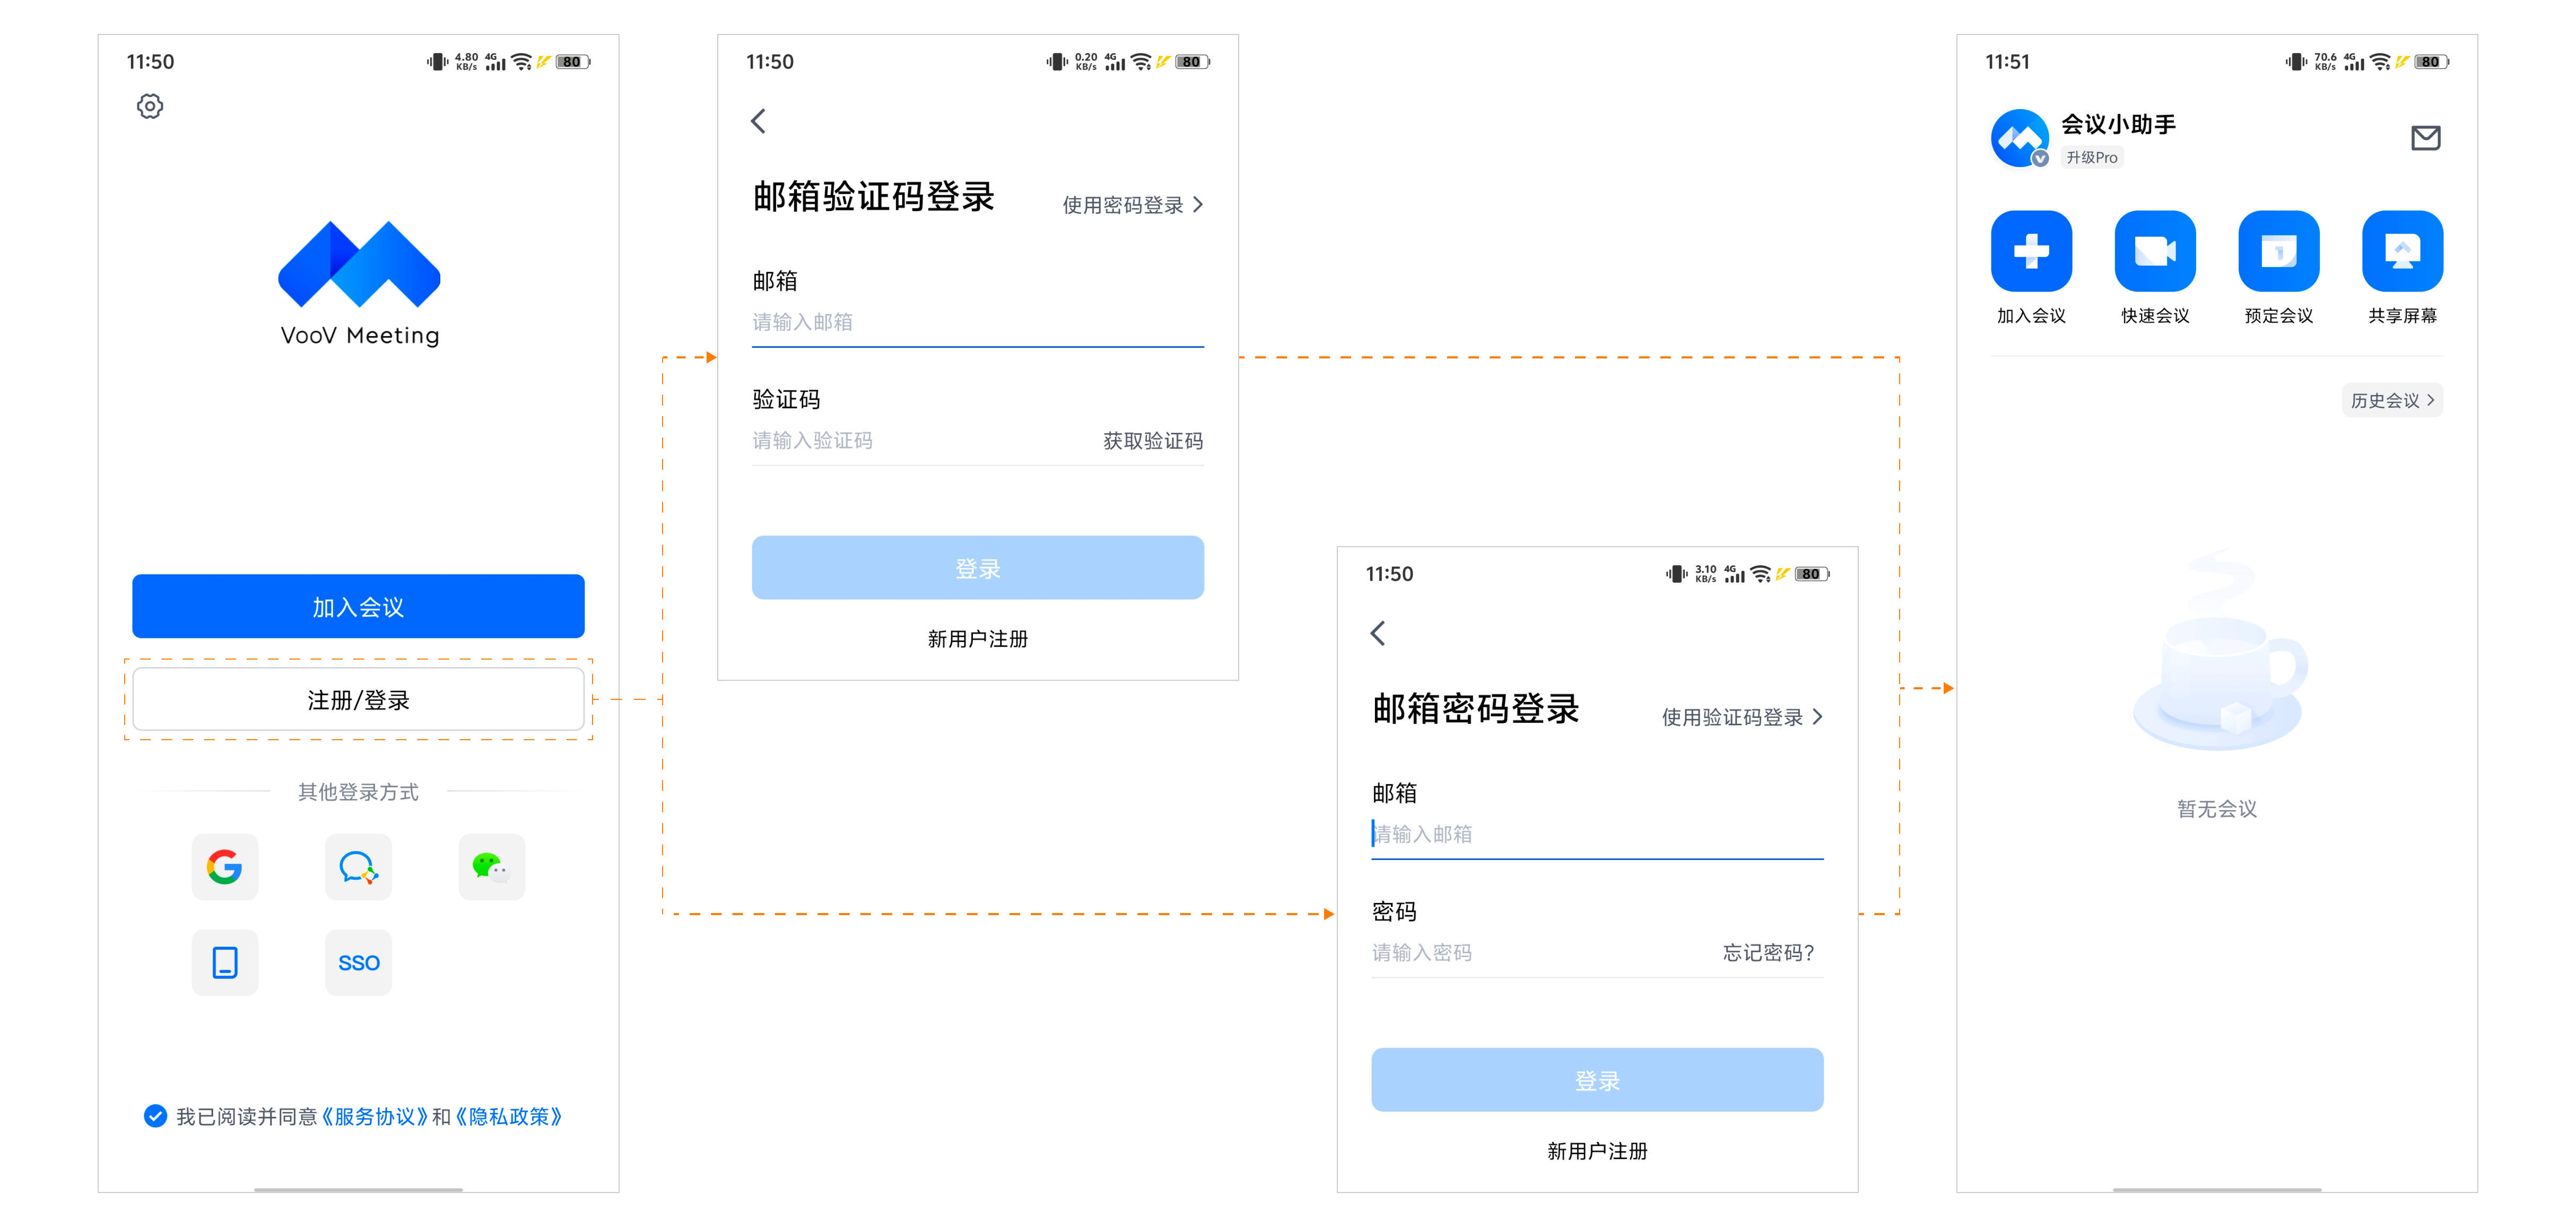The width and height of the screenshot is (2576, 1228).
Task: Choose SSO login option
Action: coord(358,962)
